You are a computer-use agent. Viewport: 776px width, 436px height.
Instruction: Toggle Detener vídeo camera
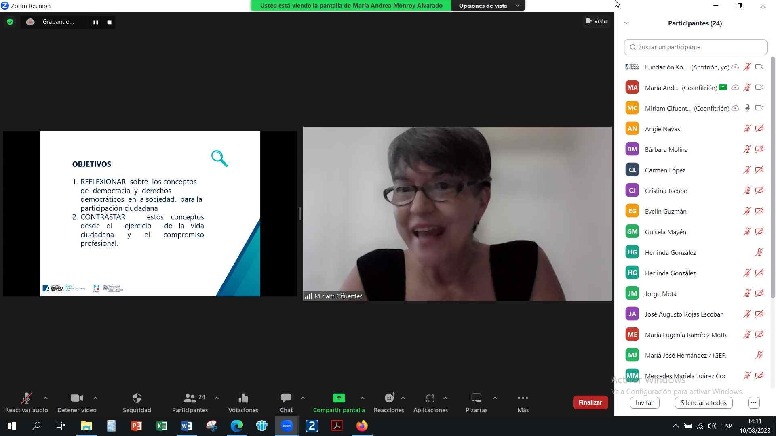tap(76, 398)
